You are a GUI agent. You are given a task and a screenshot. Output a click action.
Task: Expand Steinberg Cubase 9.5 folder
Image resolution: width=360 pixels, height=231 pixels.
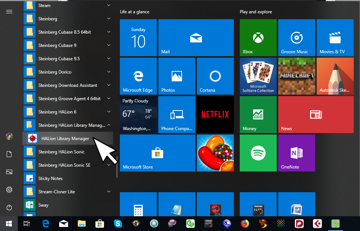click(68, 58)
